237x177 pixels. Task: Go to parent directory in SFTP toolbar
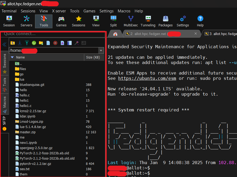pos(13,43)
